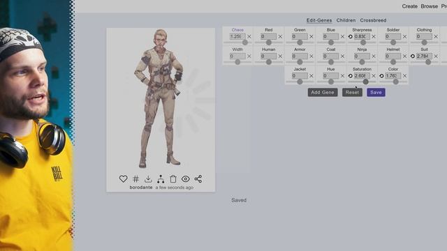The image size is (447, 251).
Task: Click the Jacket value field
Action: click(x=300, y=76)
